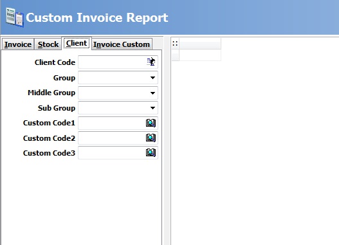This screenshot has width=339, height=245.
Task: Expand the Middle Group dropdown arrow
Action: click(152, 93)
